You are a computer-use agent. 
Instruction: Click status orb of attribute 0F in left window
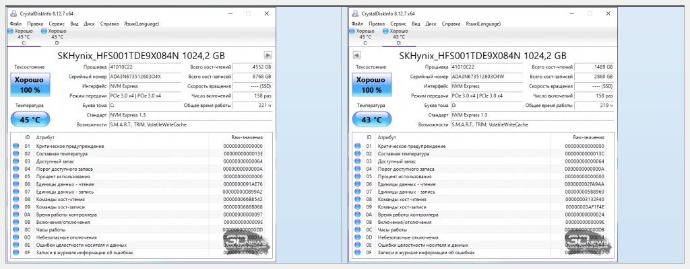(16, 253)
